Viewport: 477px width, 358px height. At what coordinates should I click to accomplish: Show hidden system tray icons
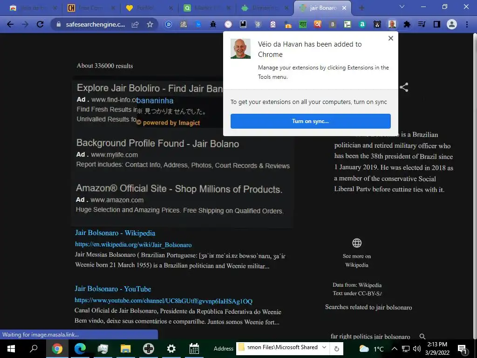pos(394,349)
